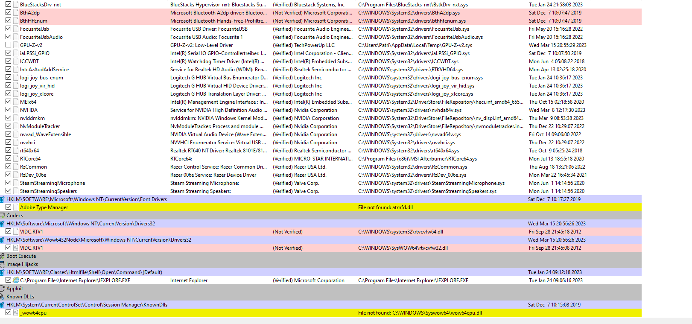Viewport: 692px width, 324px height.
Task: Click the file icon beside FocusriteUsb
Action: (16, 29)
